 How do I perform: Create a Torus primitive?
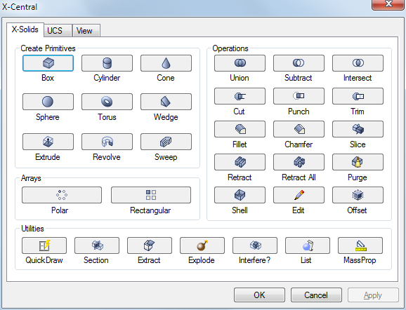pyautogui.click(x=107, y=102)
